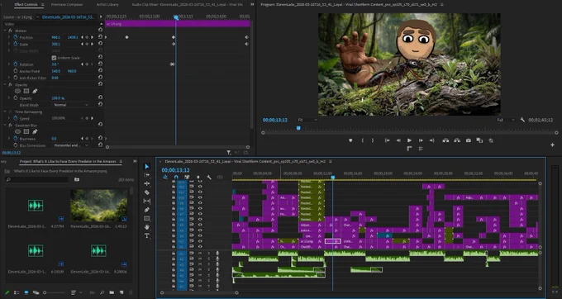Select the Pen tool in the tools panel
562x299 pixels.
(x=147, y=210)
